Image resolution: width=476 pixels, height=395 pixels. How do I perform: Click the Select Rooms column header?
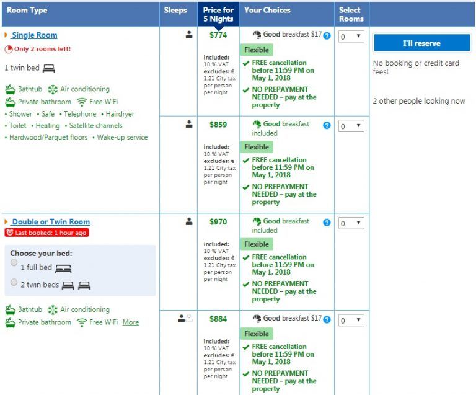point(351,14)
